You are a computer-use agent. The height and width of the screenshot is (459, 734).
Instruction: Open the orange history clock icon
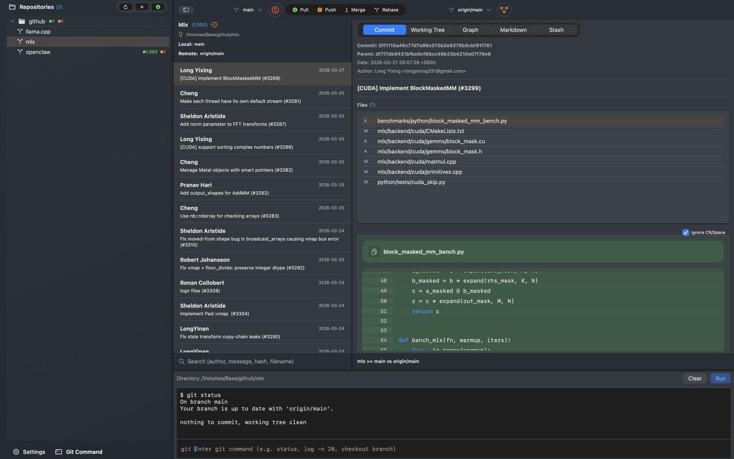click(x=214, y=25)
